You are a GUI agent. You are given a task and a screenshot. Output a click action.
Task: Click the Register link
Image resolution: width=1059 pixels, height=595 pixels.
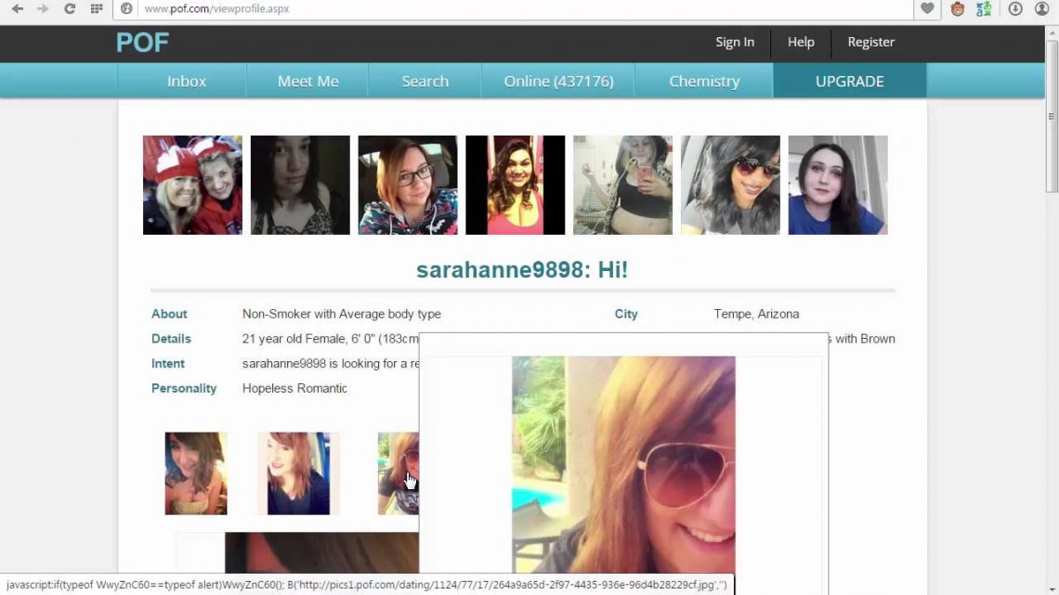coord(870,42)
